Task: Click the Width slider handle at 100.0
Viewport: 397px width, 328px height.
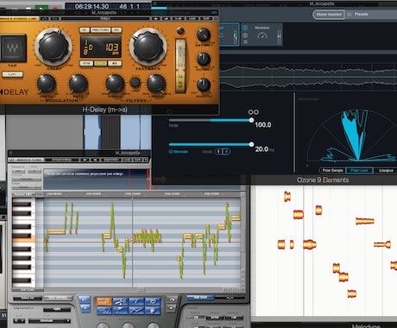Action: [251, 120]
